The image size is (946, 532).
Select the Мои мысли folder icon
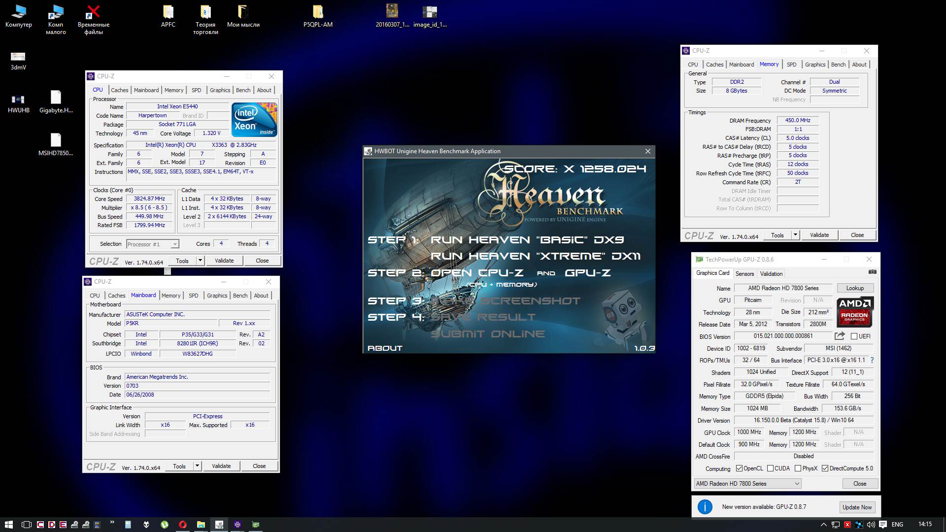[243, 16]
